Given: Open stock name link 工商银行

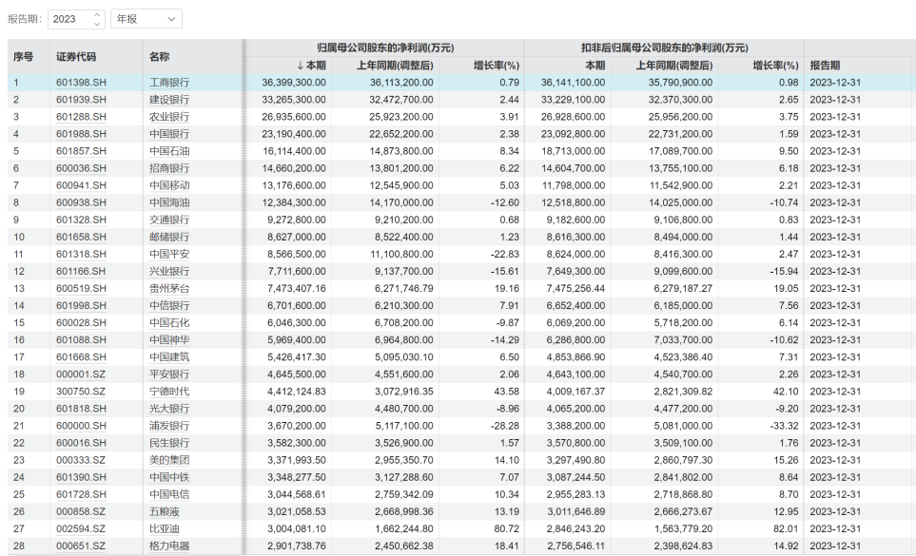Looking at the screenshot, I should point(168,83).
